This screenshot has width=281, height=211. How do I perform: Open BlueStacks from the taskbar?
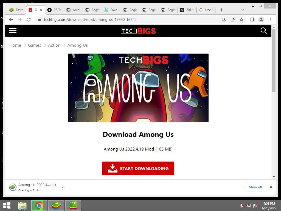56,206
